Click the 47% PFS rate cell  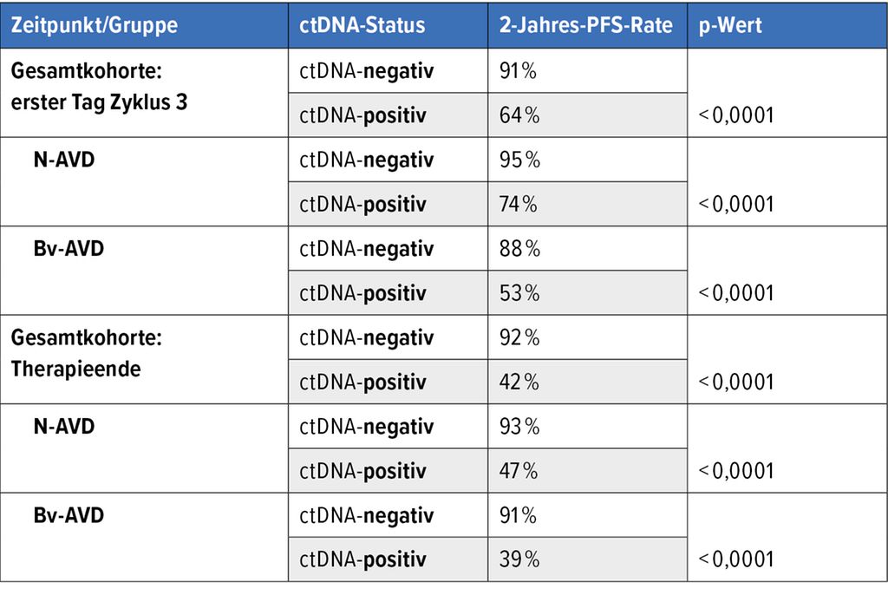coord(520,471)
